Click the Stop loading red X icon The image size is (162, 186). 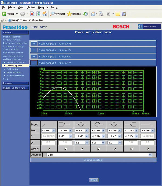(32, 14)
